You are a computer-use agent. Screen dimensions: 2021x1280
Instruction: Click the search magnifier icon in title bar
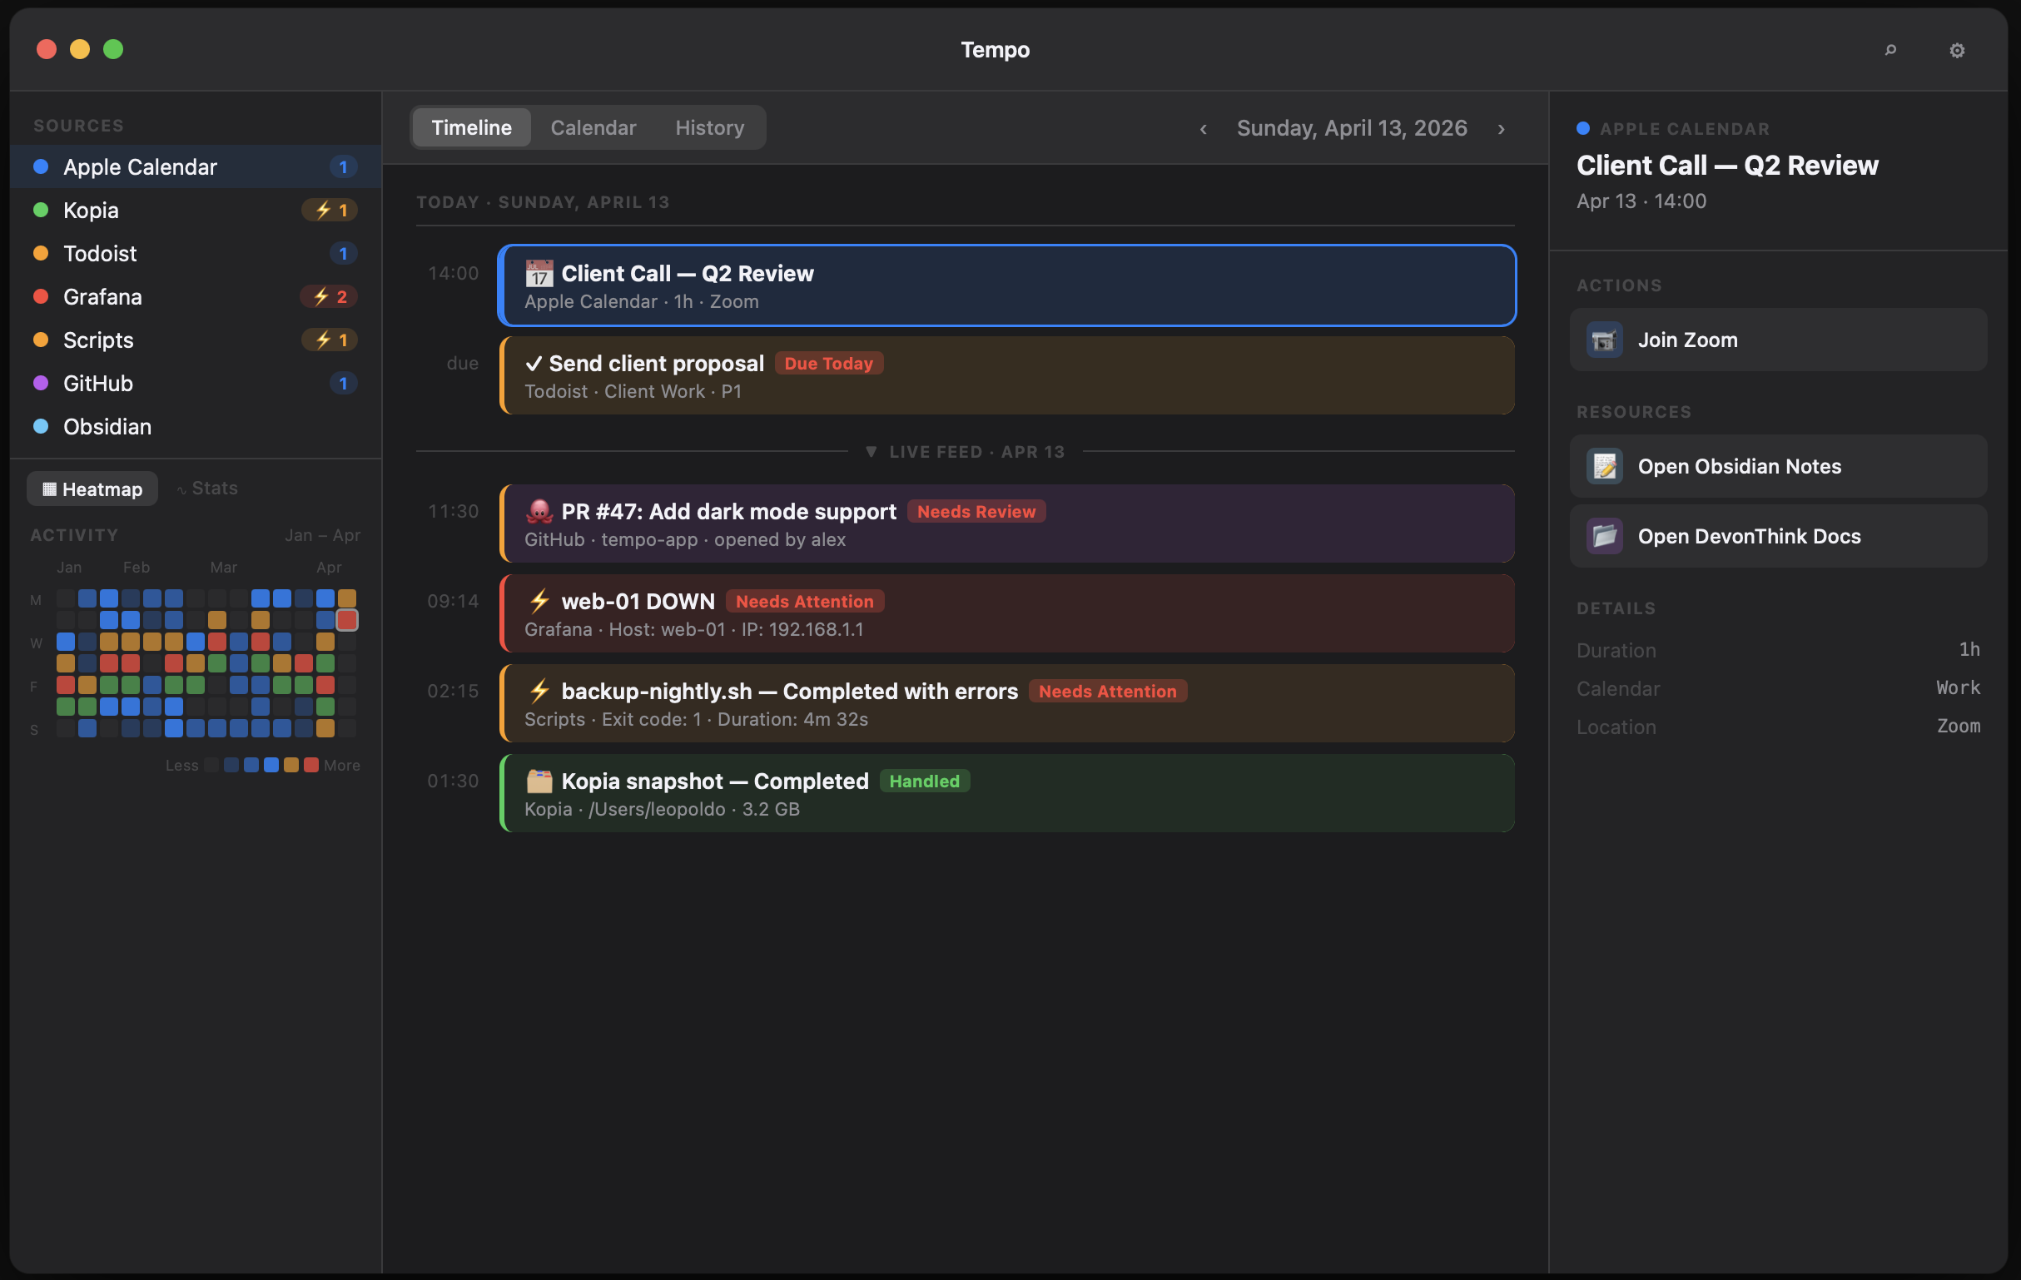coord(1890,51)
